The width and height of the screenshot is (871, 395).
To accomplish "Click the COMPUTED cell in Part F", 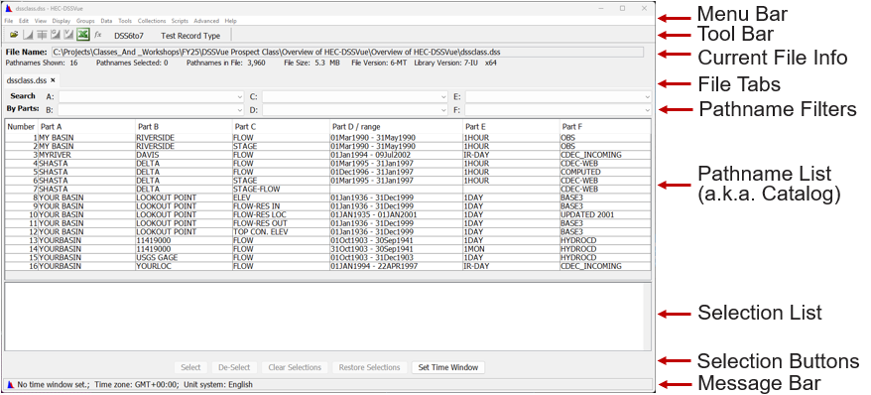I will click(x=605, y=172).
